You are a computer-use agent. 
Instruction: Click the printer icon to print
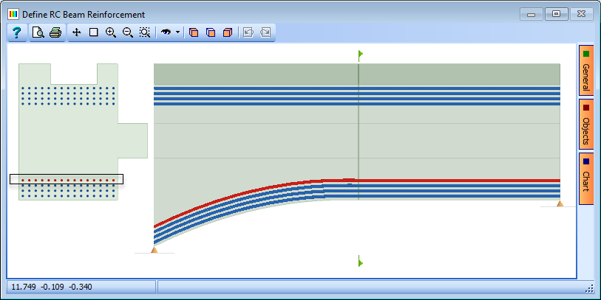click(55, 32)
